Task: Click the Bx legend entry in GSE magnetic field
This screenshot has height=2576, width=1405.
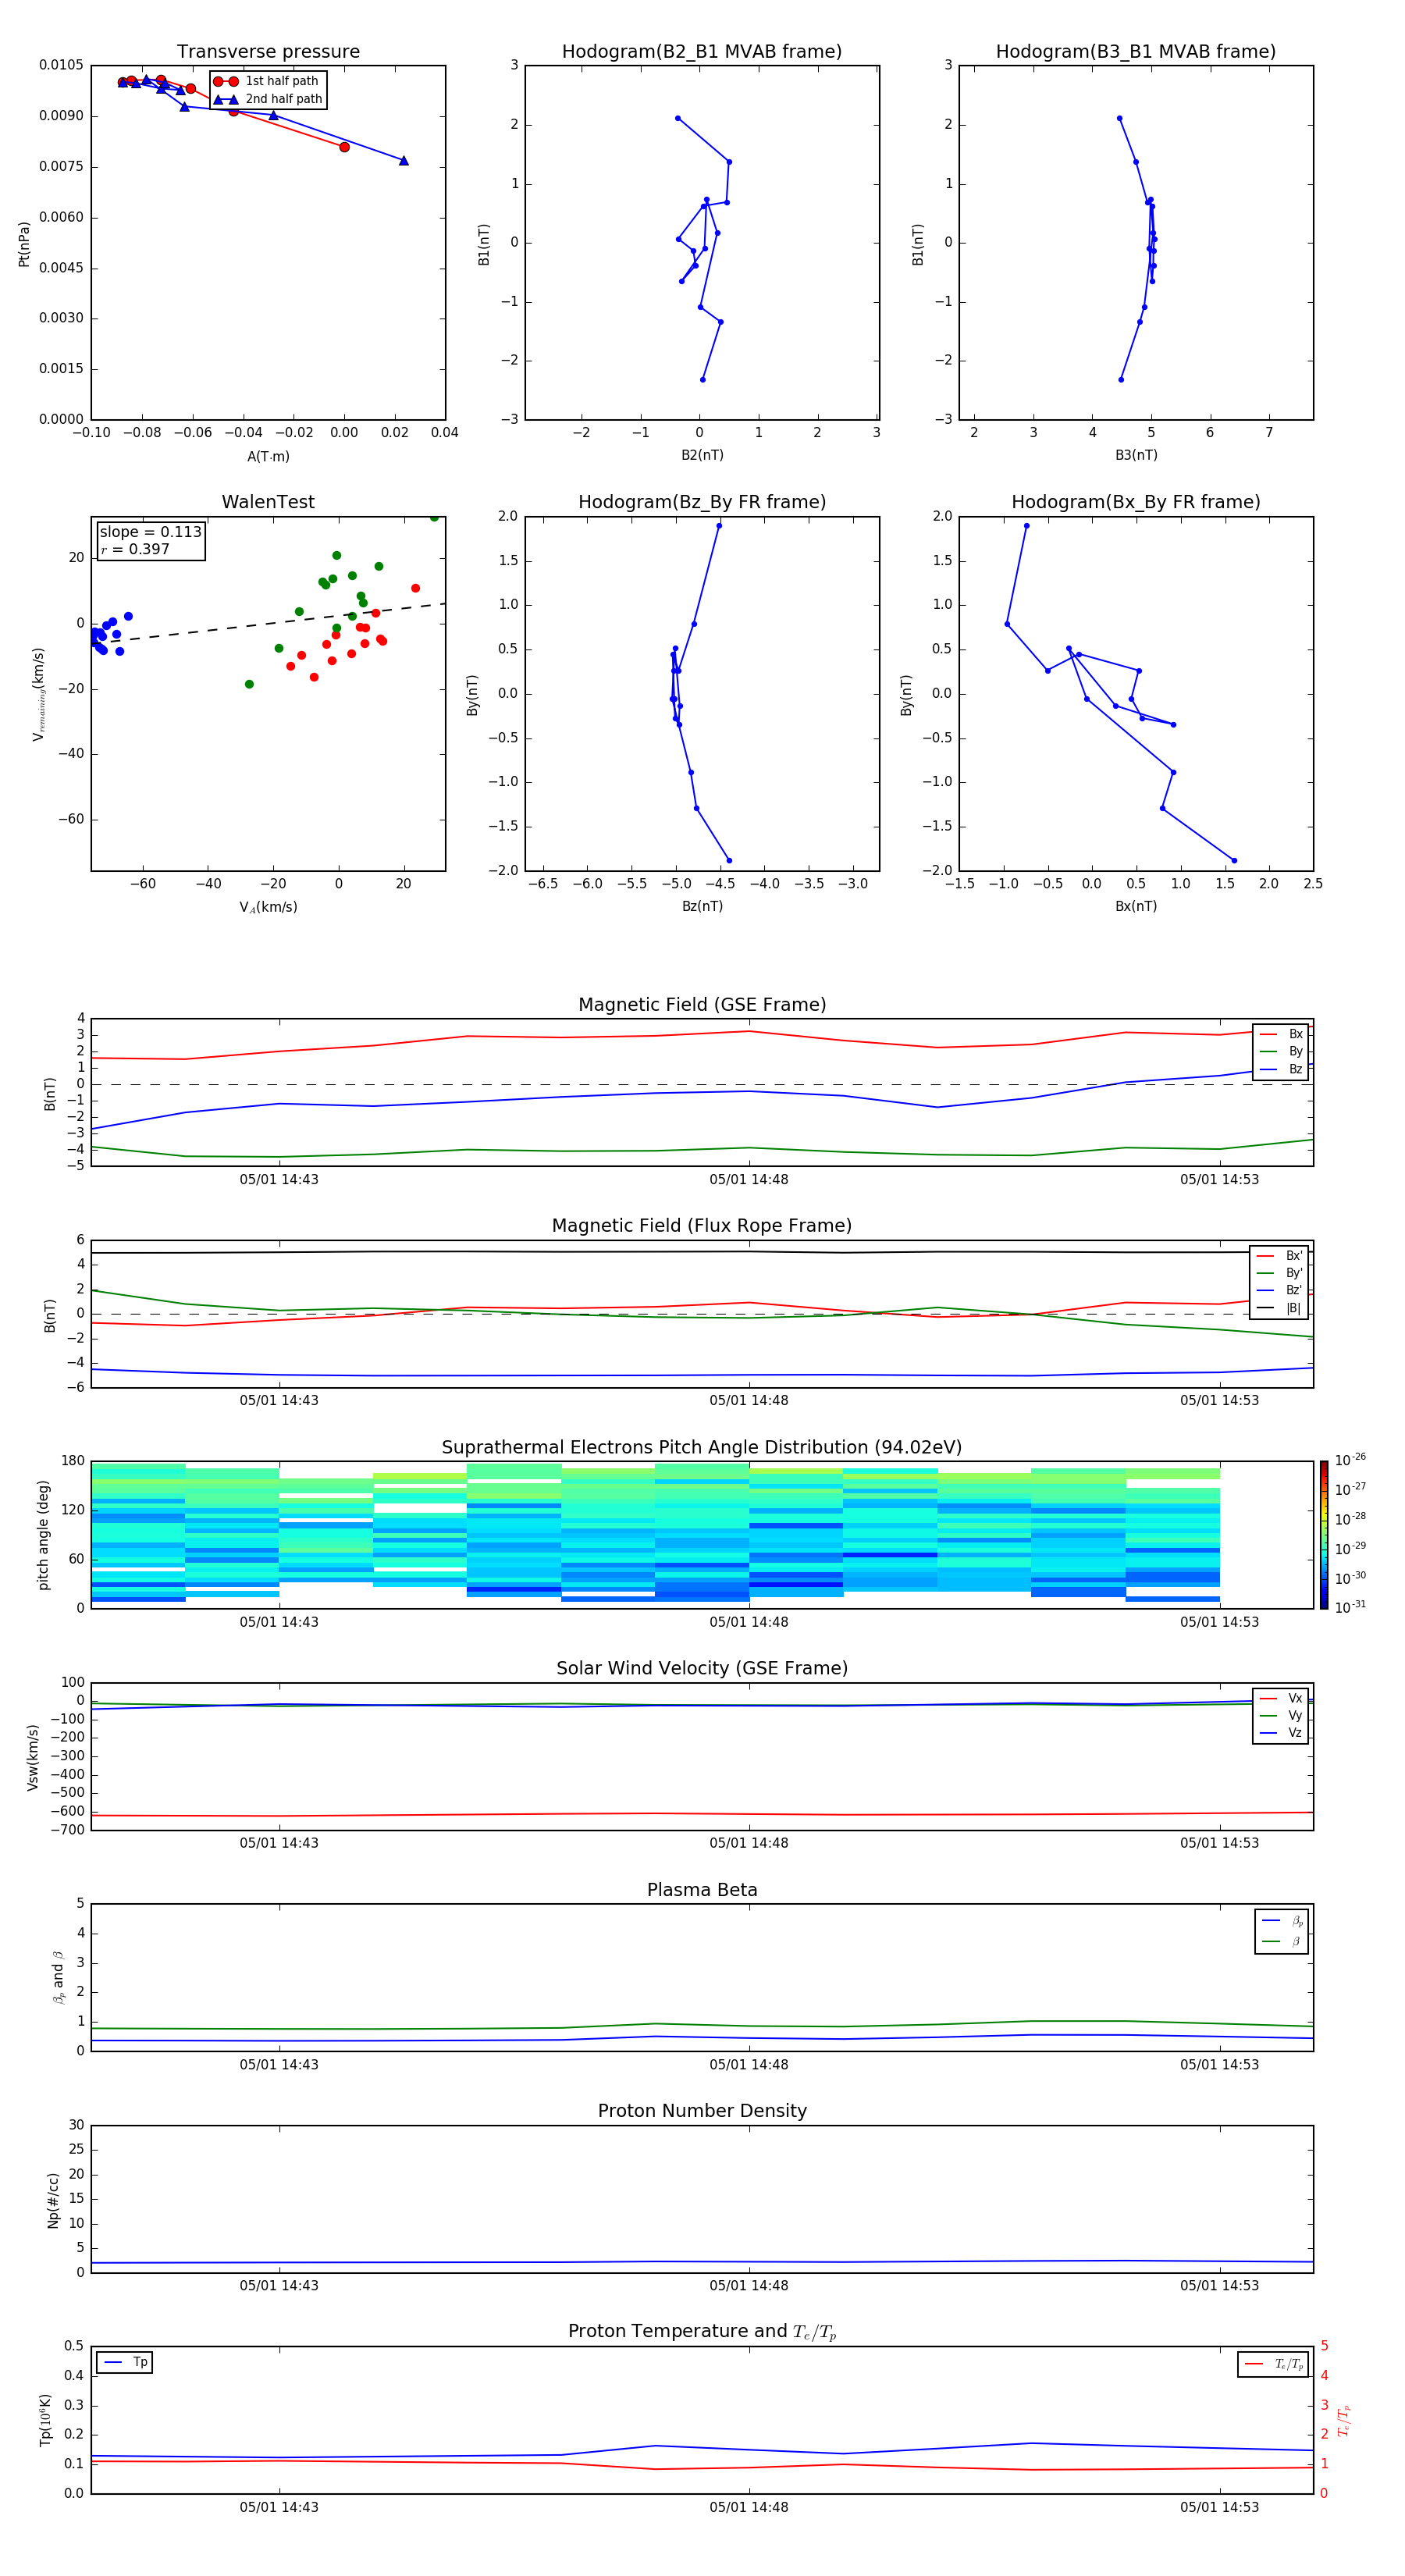Action: pos(1281,1034)
